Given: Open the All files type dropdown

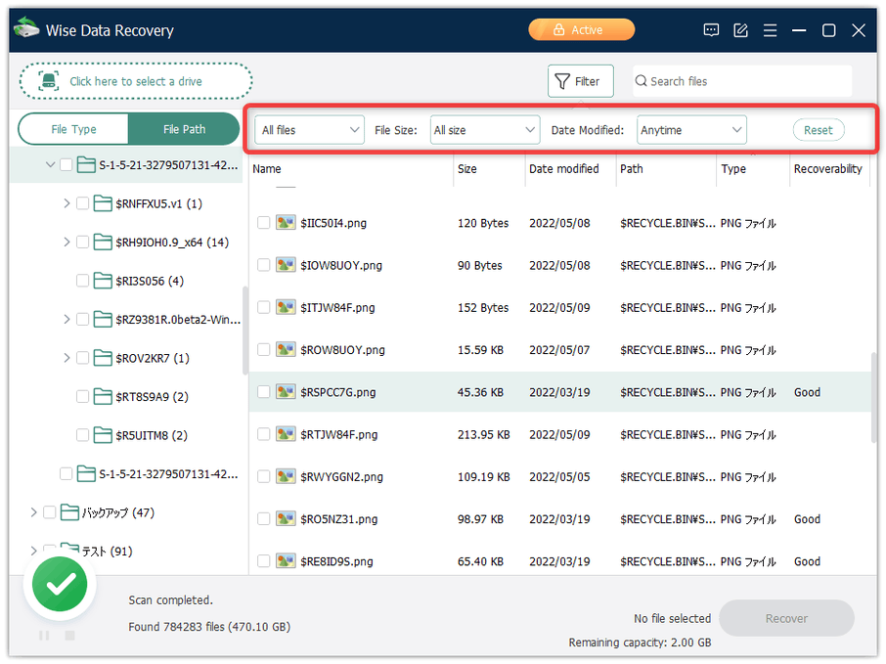Looking at the screenshot, I should point(310,130).
